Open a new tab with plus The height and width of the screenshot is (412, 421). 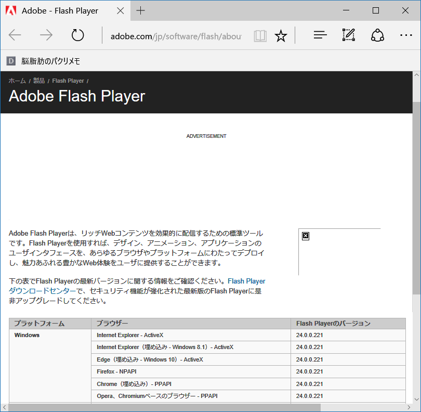pyautogui.click(x=140, y=11)
